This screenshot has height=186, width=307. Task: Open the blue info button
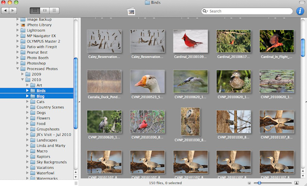[300, 11]
